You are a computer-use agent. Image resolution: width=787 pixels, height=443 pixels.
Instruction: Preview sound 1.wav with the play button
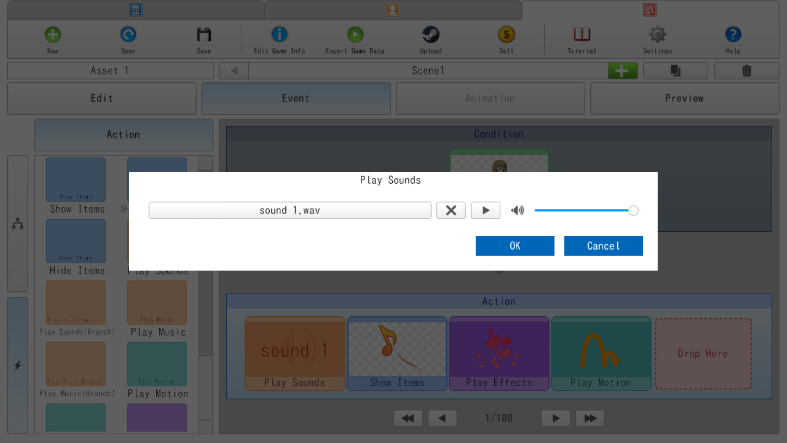pyautogui.click(x=485, y=210)
